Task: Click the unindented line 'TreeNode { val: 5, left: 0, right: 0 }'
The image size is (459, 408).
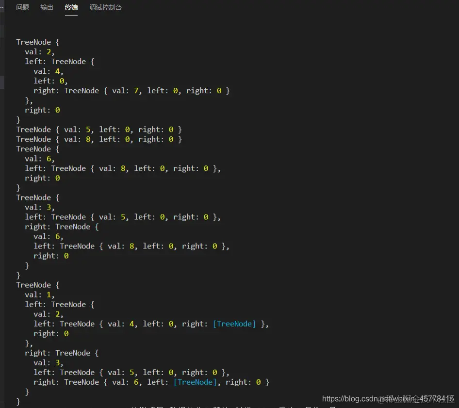Action: [x=99, y=130]
